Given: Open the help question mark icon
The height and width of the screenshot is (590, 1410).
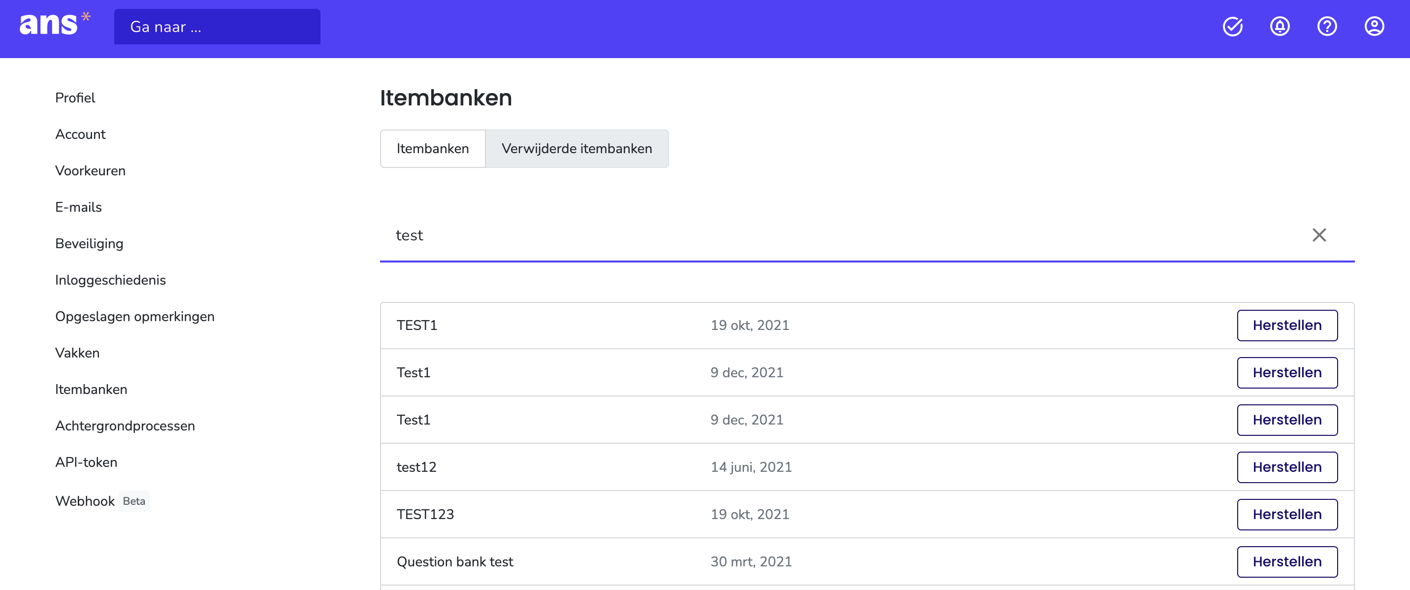Looking at the screenshot, I should pos(1327,26).
